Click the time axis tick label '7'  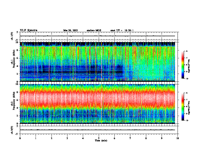coord(130,138)
